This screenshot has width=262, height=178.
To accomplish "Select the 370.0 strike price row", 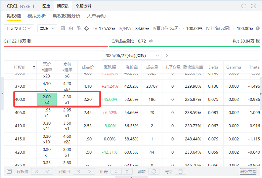I will pyautogui.click(x=132, y=86).
